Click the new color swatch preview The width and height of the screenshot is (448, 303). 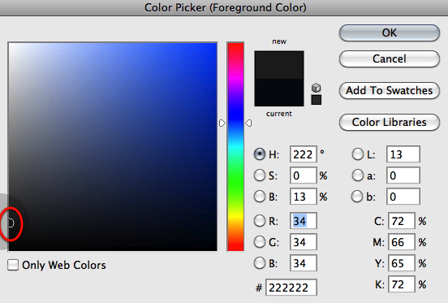pos(279,65)
